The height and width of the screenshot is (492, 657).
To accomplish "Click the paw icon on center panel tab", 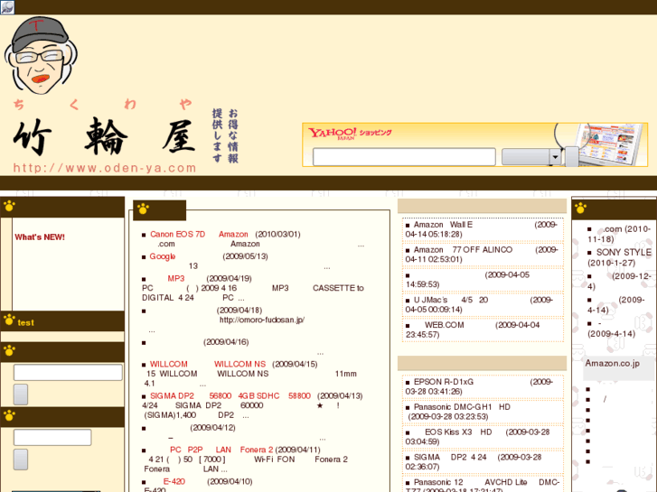I will tap(144, 209).
